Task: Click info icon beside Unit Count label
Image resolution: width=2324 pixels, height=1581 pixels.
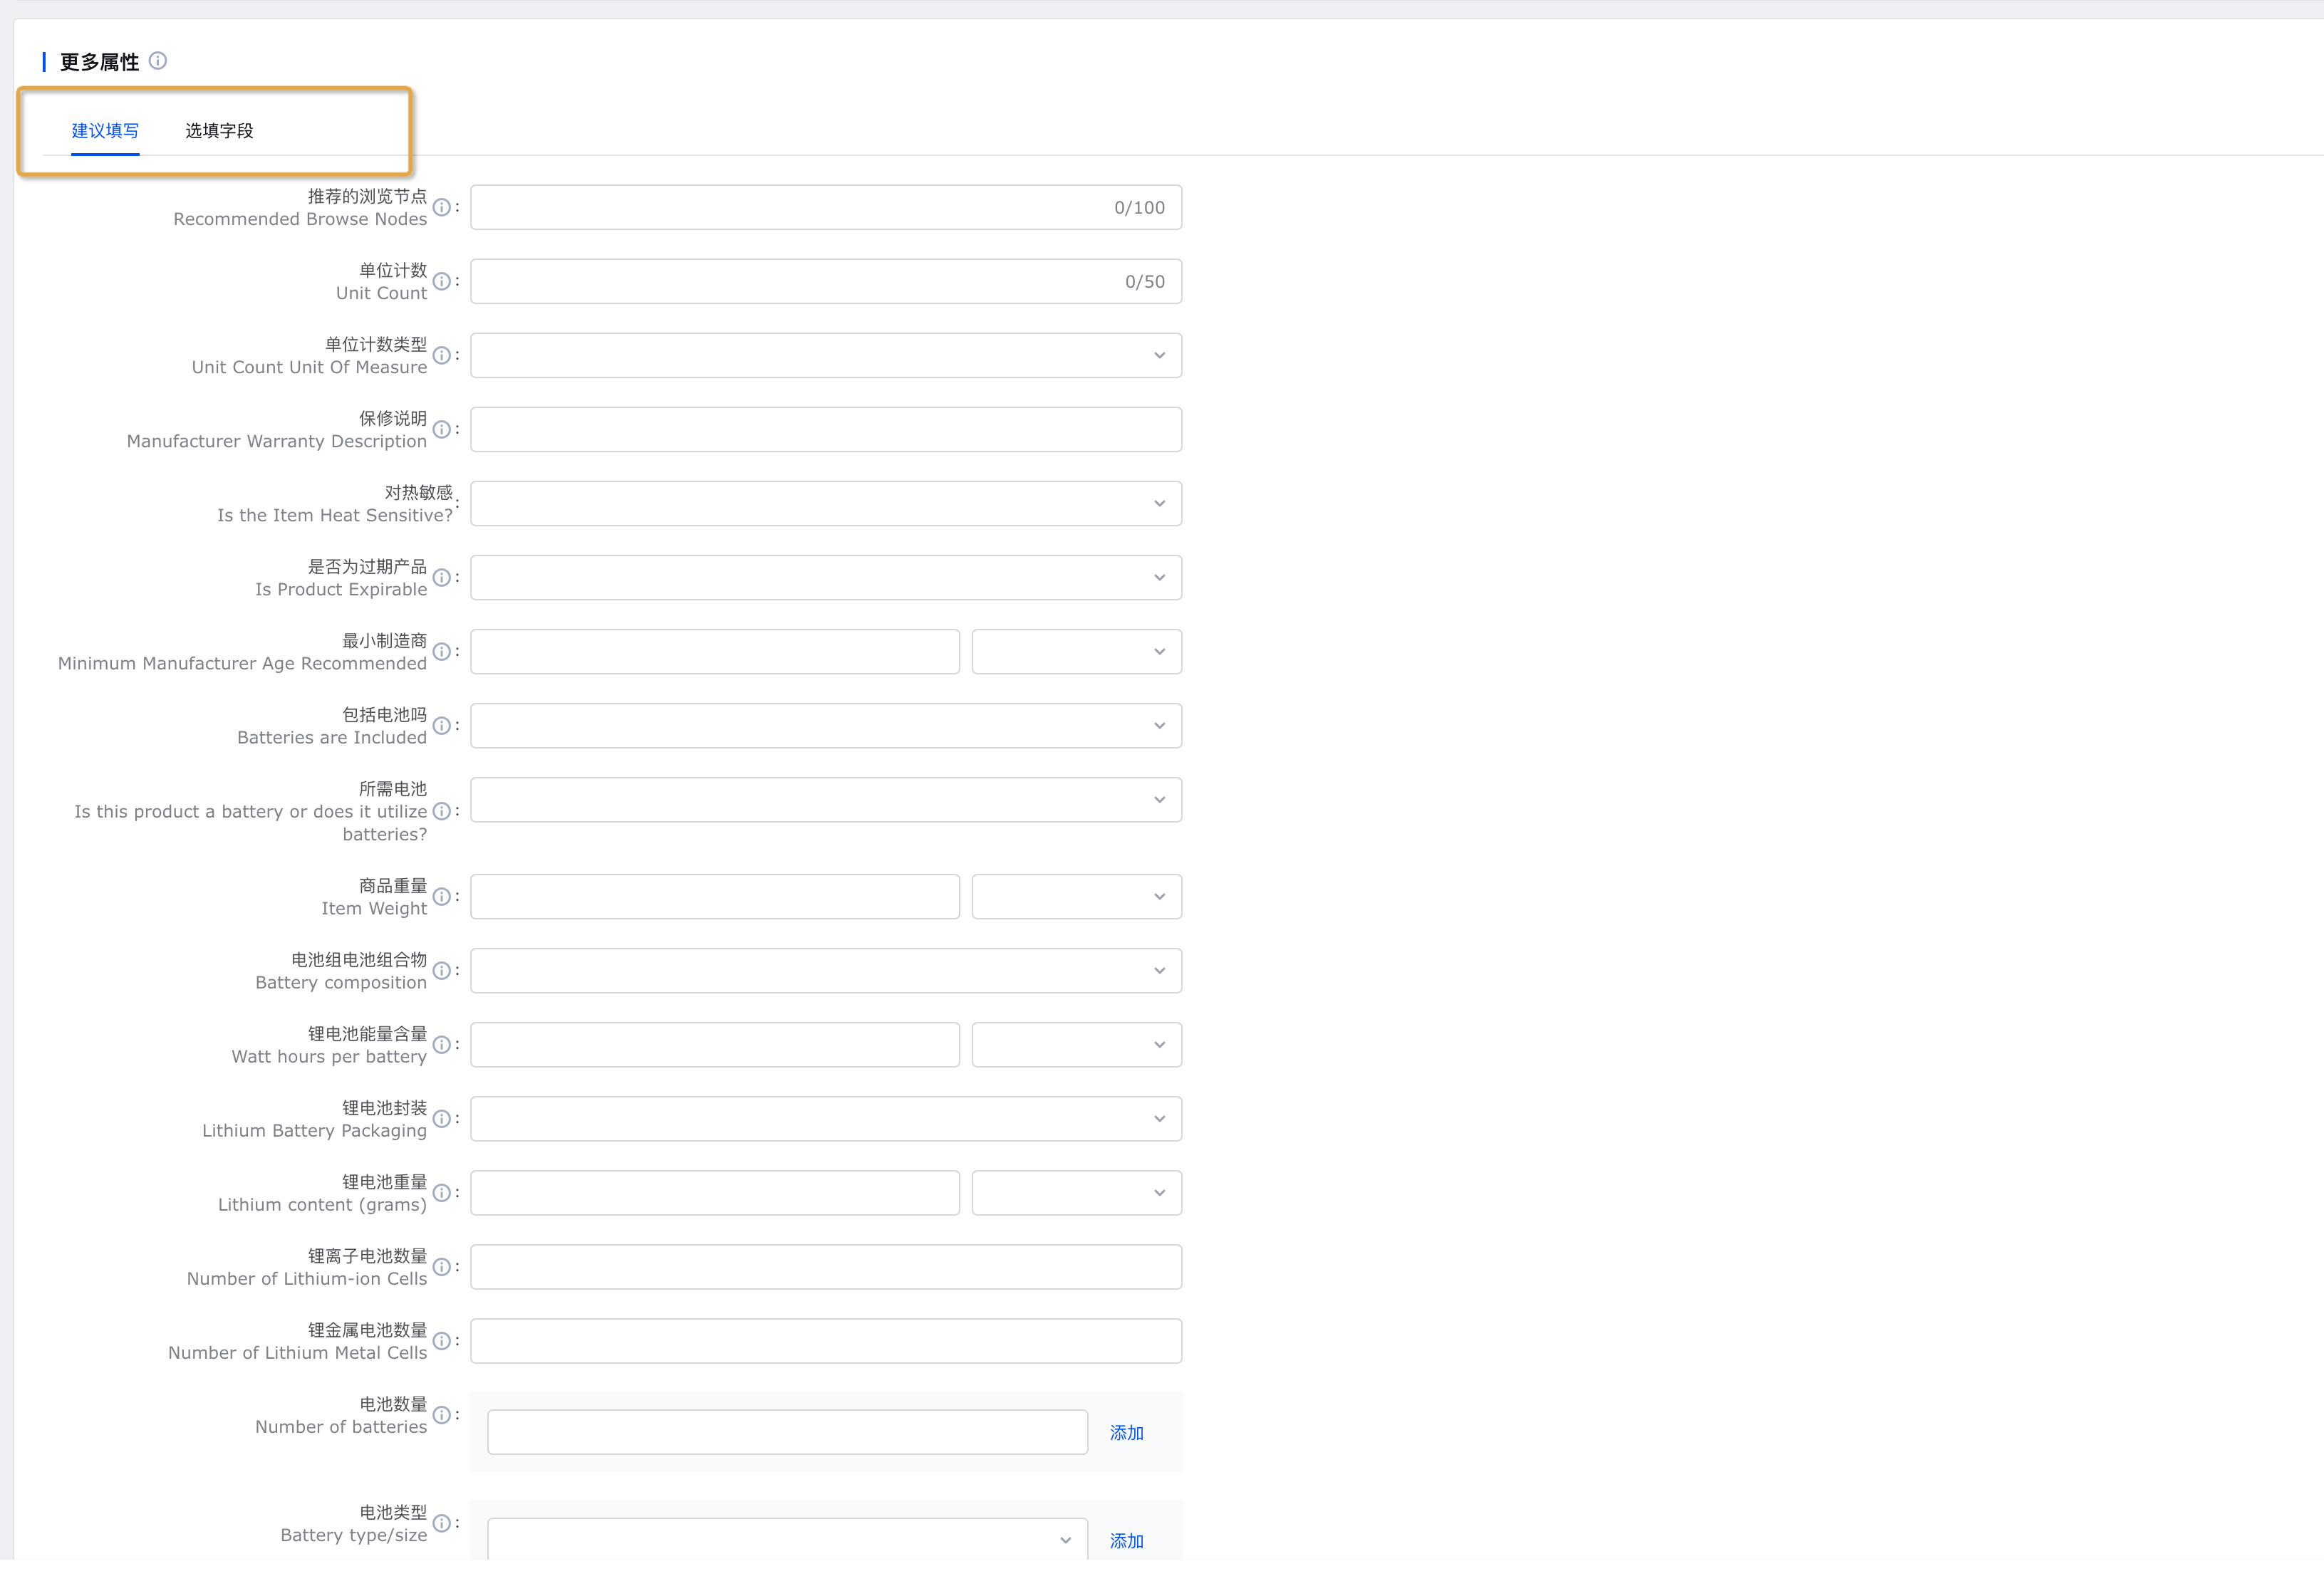Action: pos(441,282)
